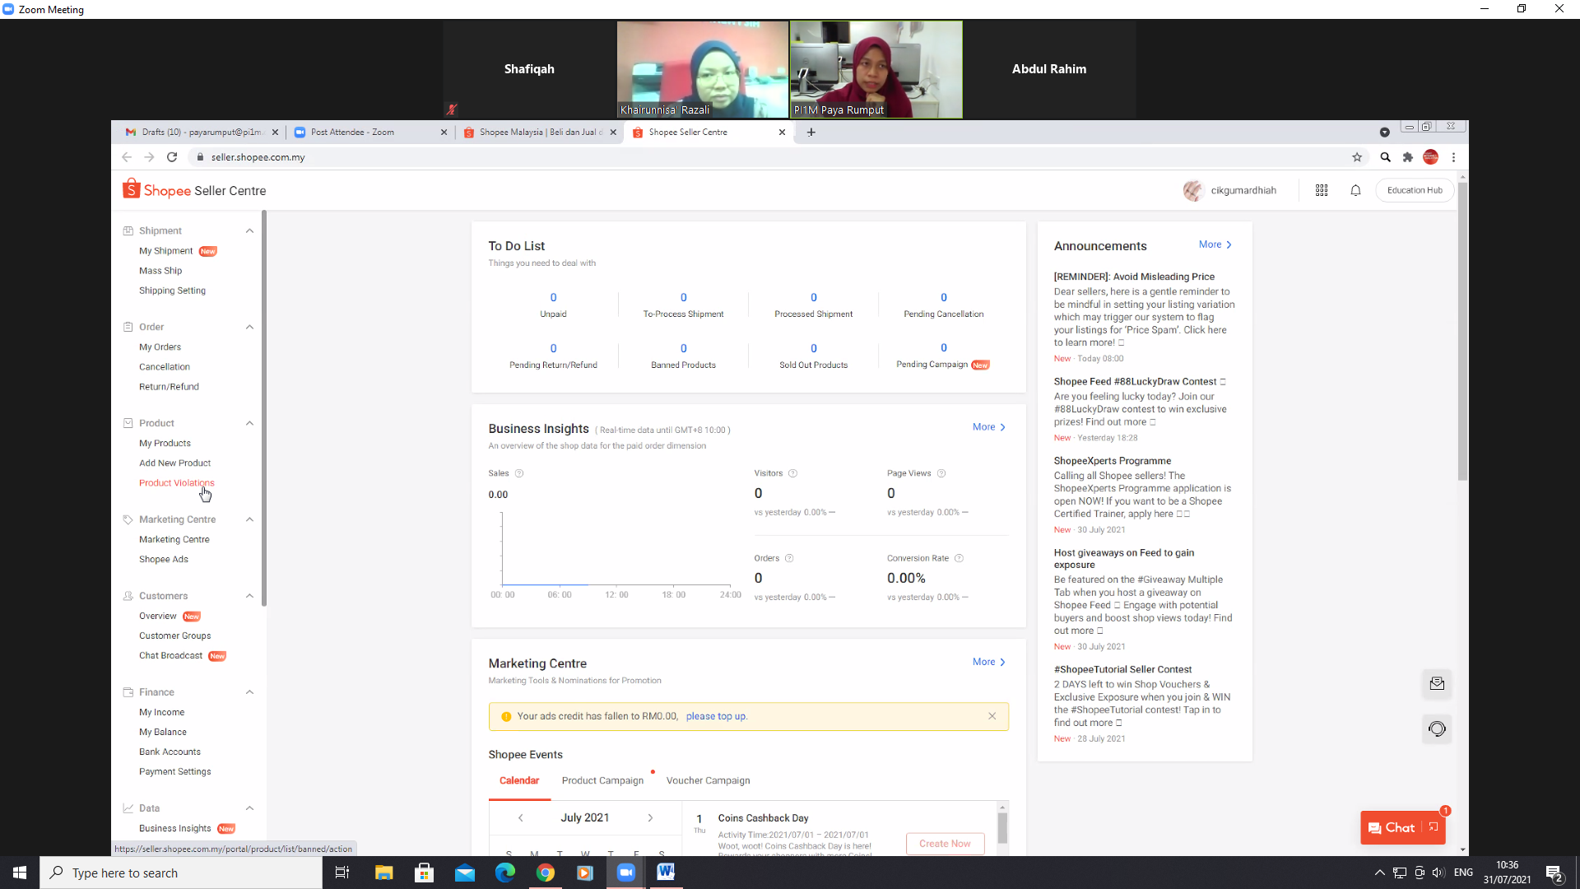1580x889 pixels.
Task: Dismiss the ads credit warning banner
Action: (992, 716)
